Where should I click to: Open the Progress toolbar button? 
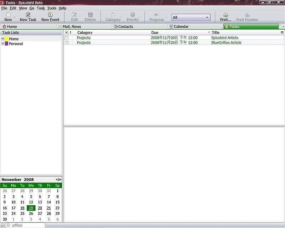pyautogui.click(x=156, y=17)
